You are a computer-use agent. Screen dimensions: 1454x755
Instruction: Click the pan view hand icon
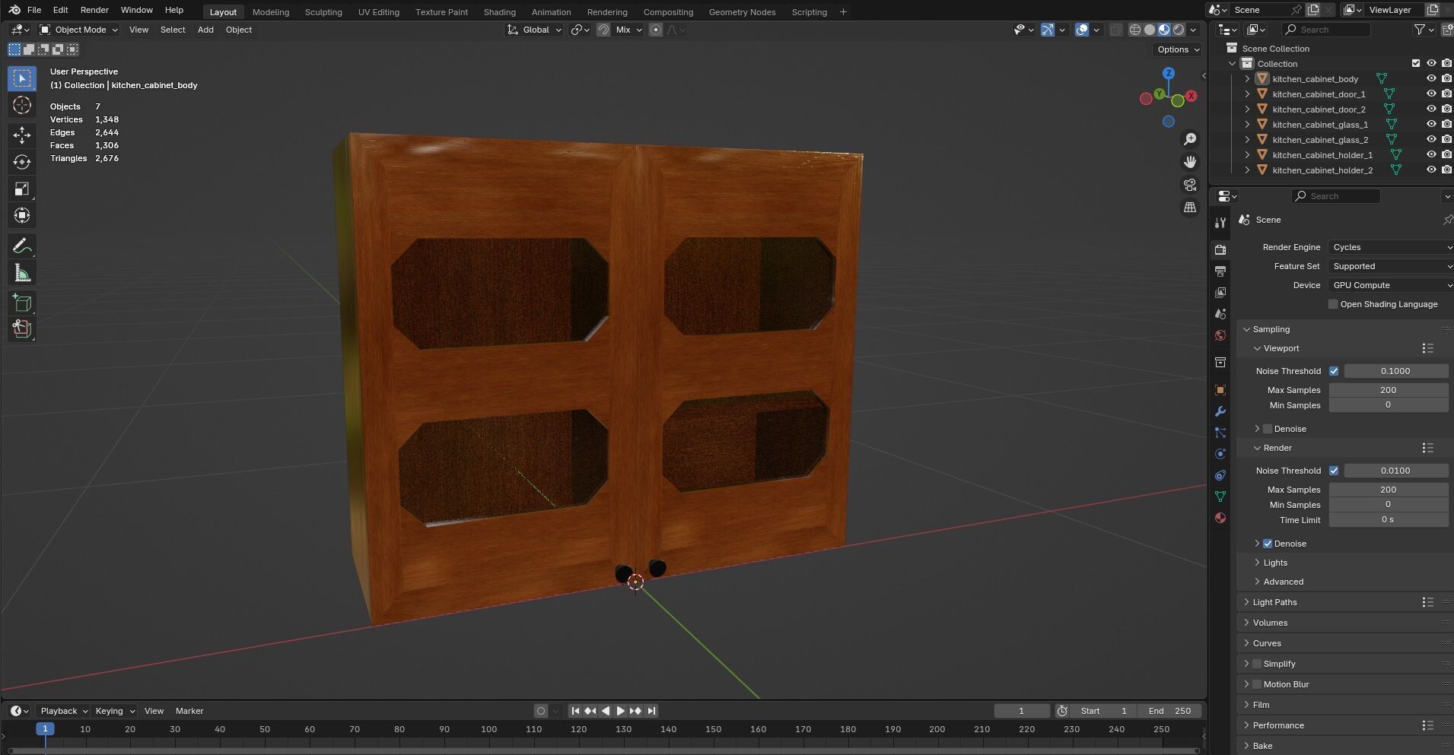(1190, 162)
